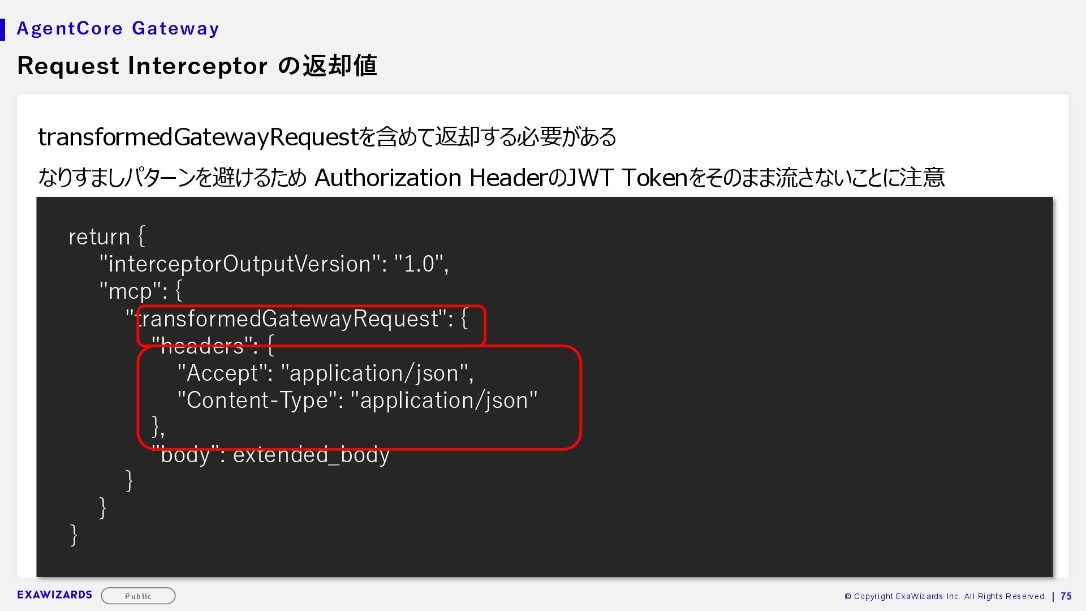The width and height of the screenshot is (1086, 611).
Task: Click the page number 75
Action: [x=1066, y=596]
